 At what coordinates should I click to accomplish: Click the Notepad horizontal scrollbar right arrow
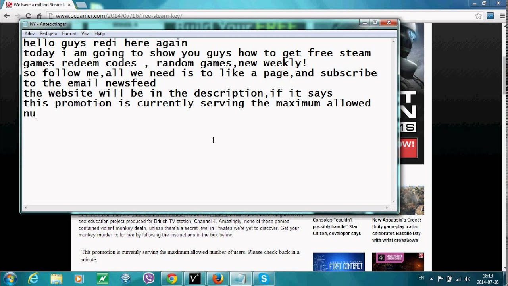pyautogui.click(x=388, y=207)
